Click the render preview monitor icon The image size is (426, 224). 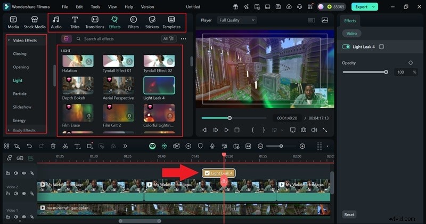coord(292,130)
